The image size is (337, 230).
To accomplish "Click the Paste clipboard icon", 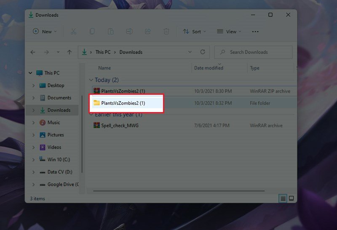I will coord(110,32).
